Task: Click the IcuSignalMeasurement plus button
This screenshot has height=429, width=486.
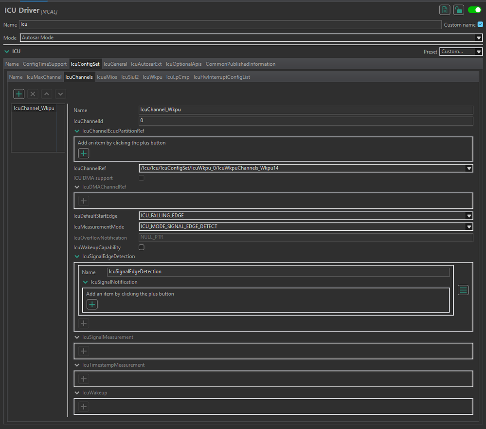Action: 84,351
